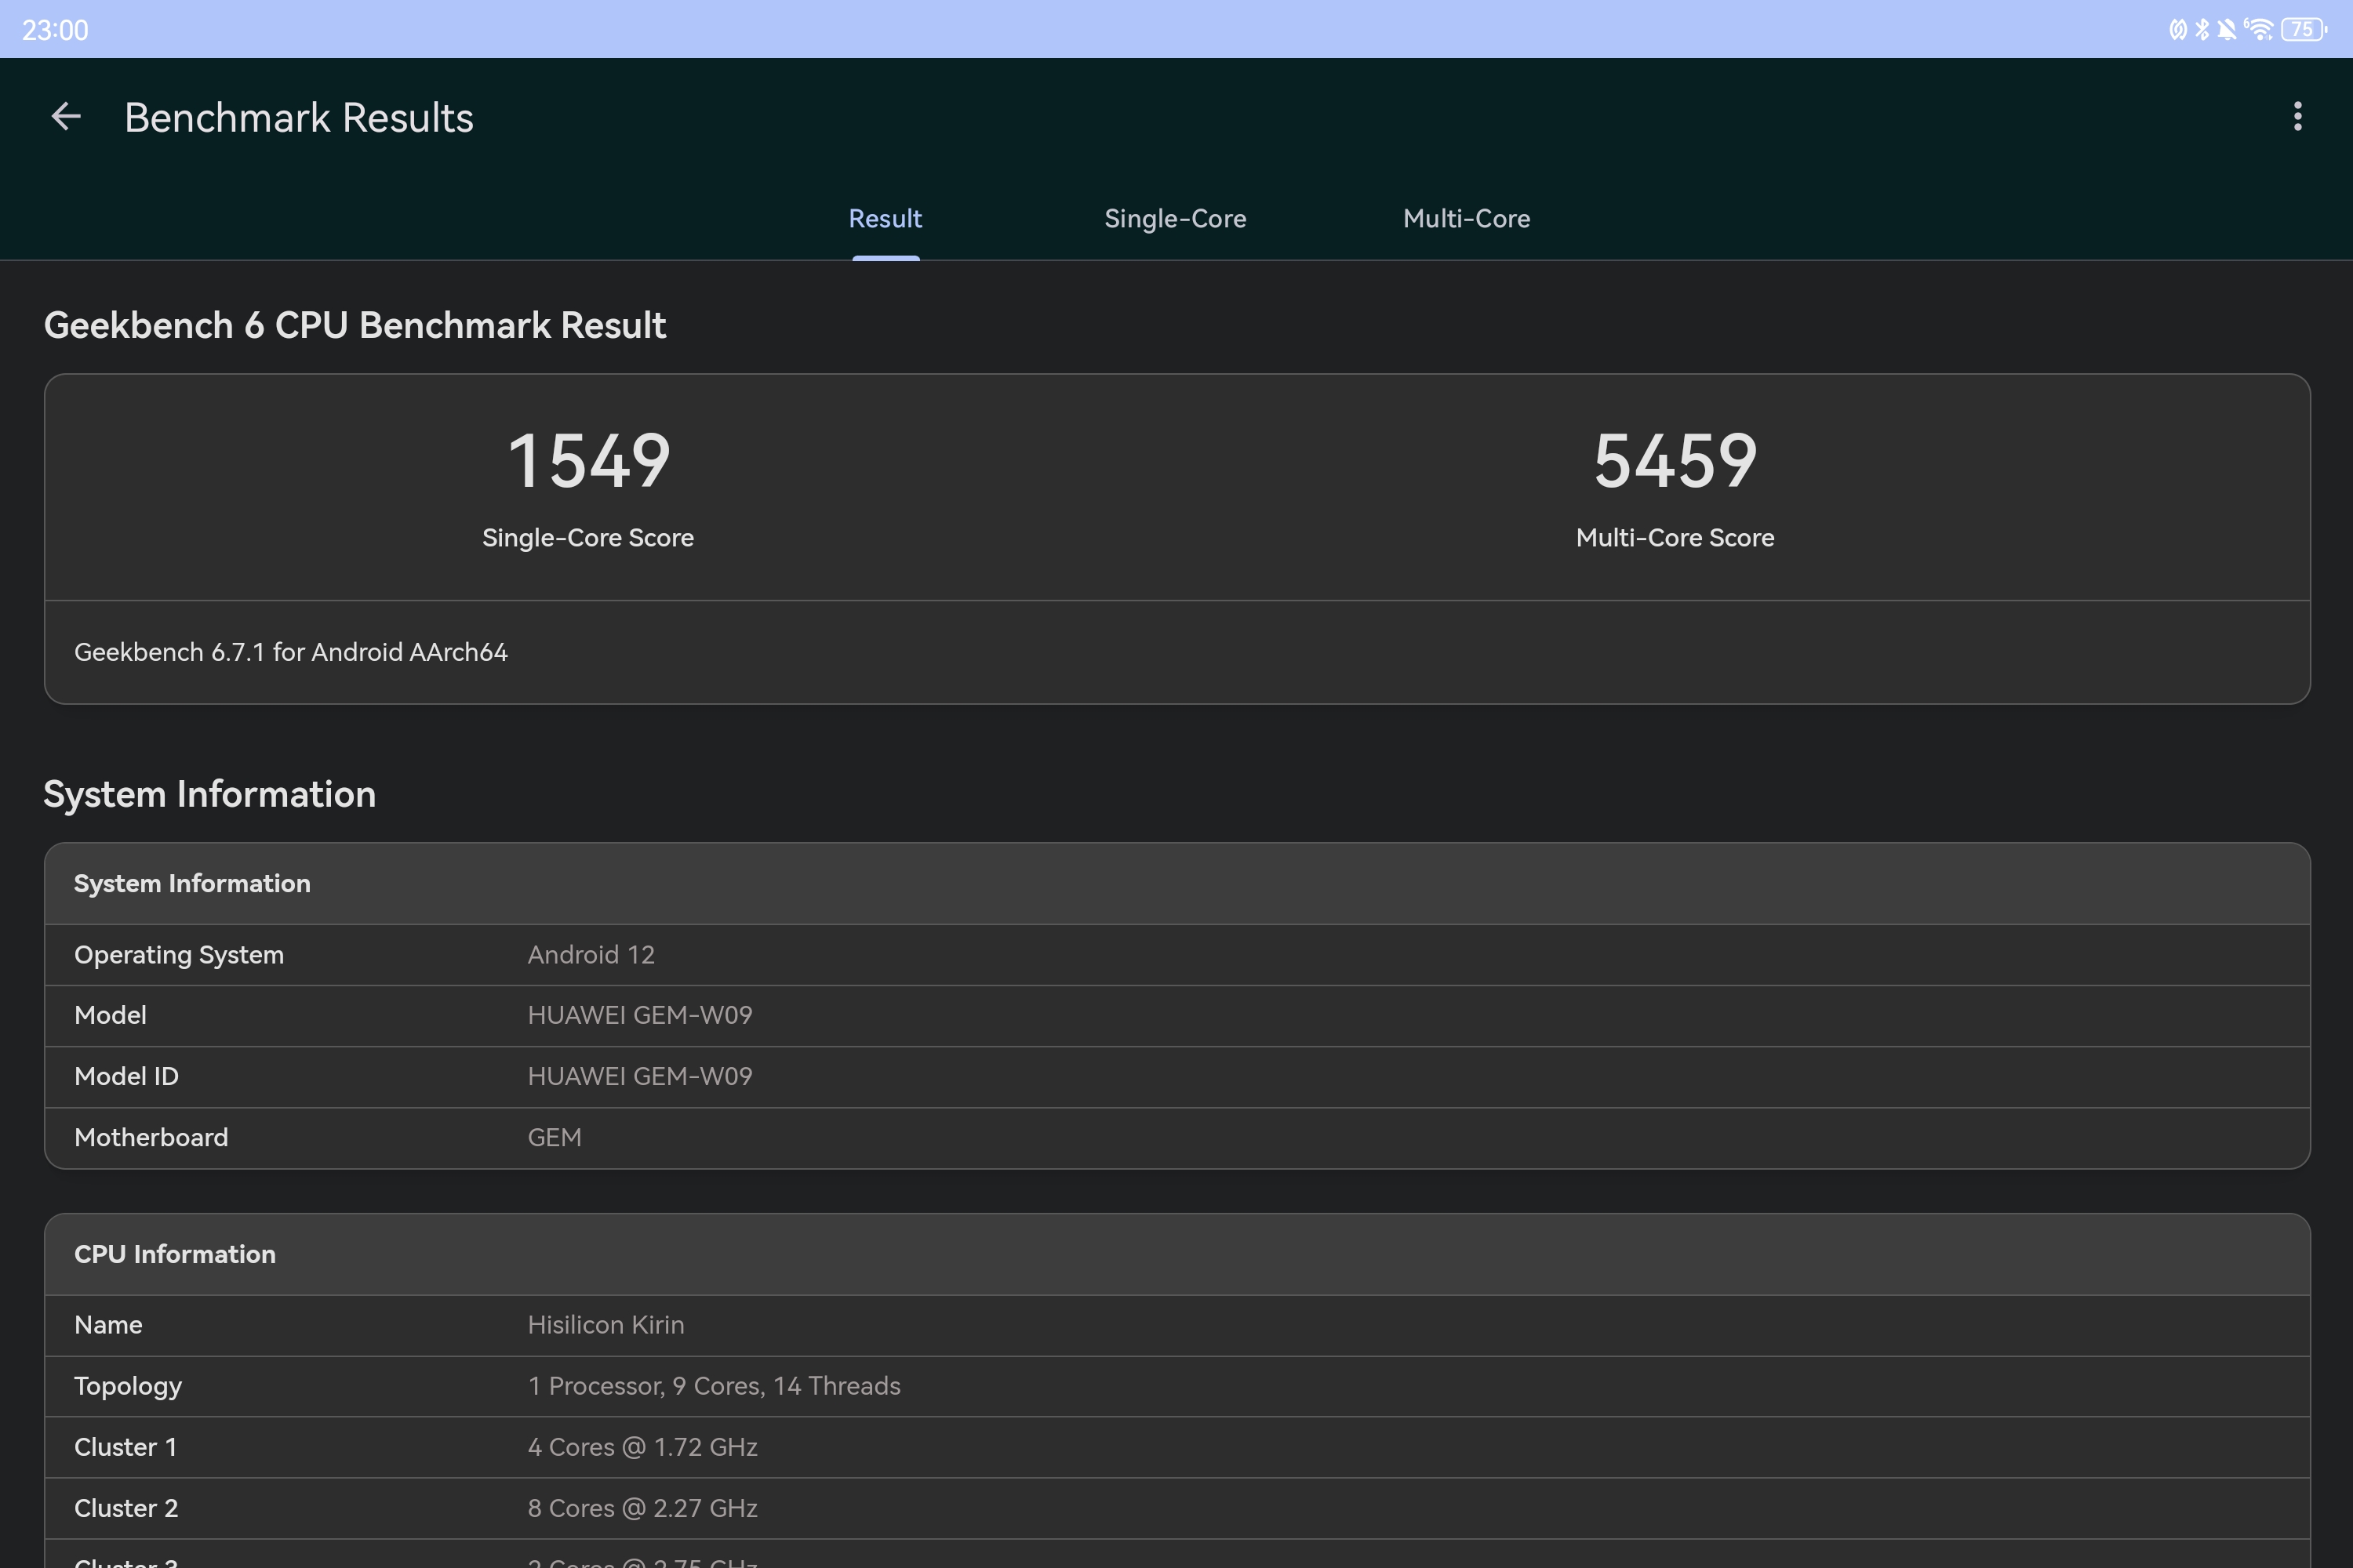Select the GEM motherboard value
The image size is (2353, 1568).
(555, 1137)
